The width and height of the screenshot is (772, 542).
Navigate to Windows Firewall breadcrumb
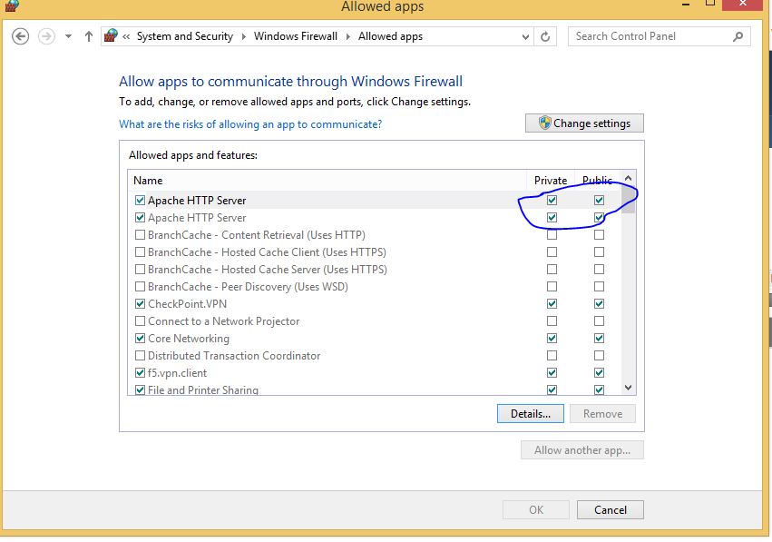296,36
